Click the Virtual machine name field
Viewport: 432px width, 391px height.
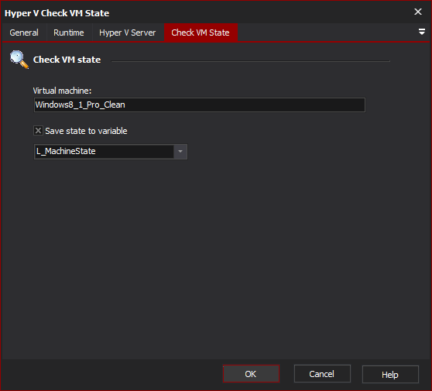click(200, 105)
